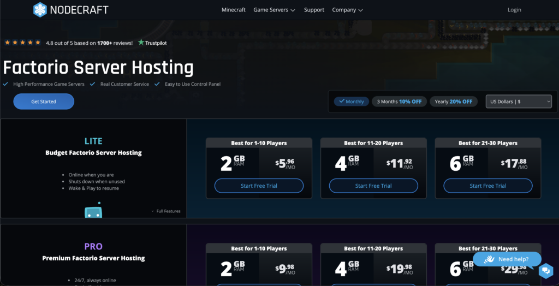Click the LITE plan title
The image size is (559, 286).
pyautogui.click(x=93, y=141)
